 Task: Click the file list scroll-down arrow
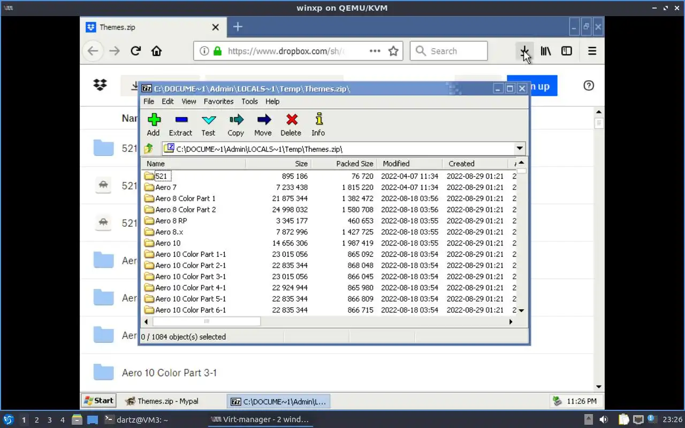[521, 310]
